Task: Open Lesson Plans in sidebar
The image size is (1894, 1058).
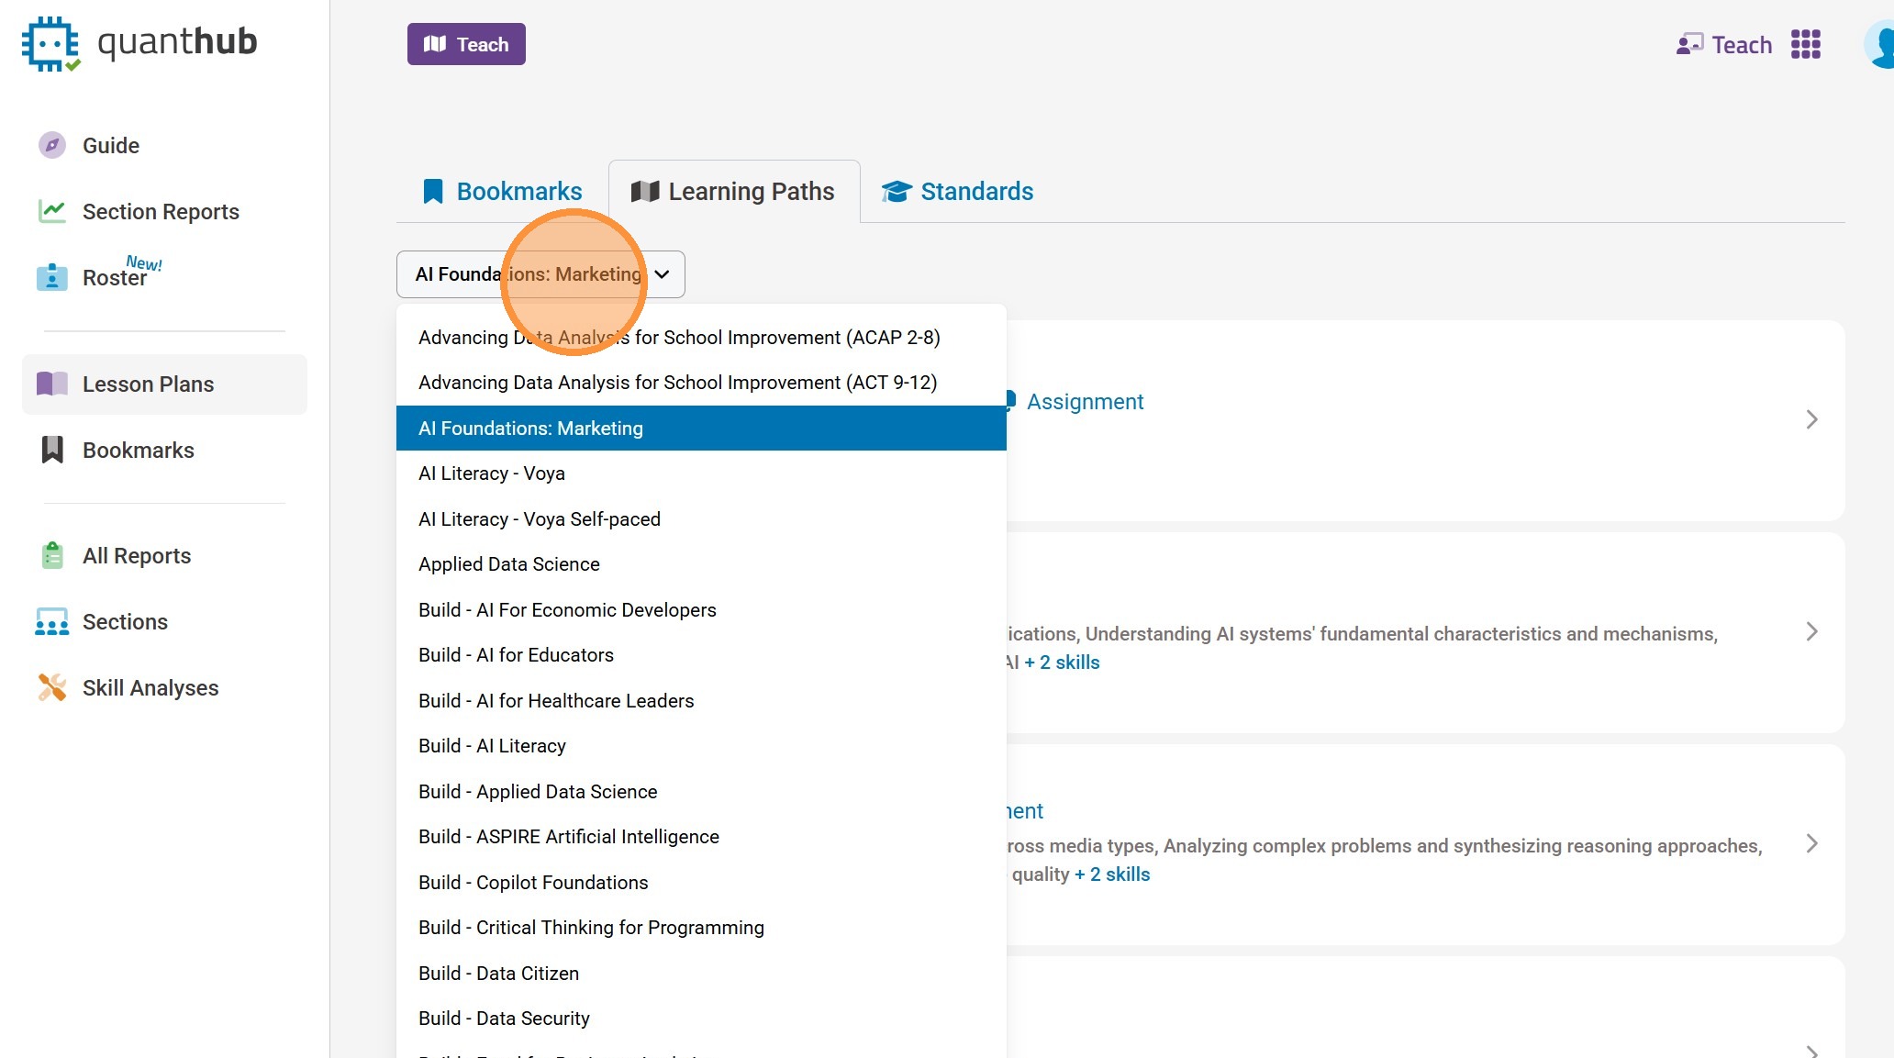Action: click(x=148, y=384)
